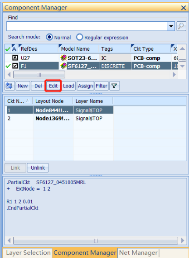This screenshot has height=258, width=189.
Task: Click PCB-comp cell in U27 row
Action: point(151,58)
